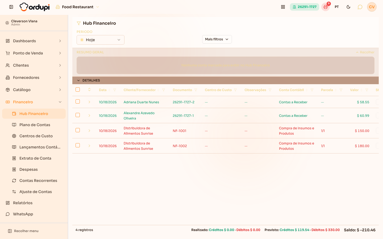Switch to dark mode moon icon
Screen dimensions: 383x239
pos(348,7)
